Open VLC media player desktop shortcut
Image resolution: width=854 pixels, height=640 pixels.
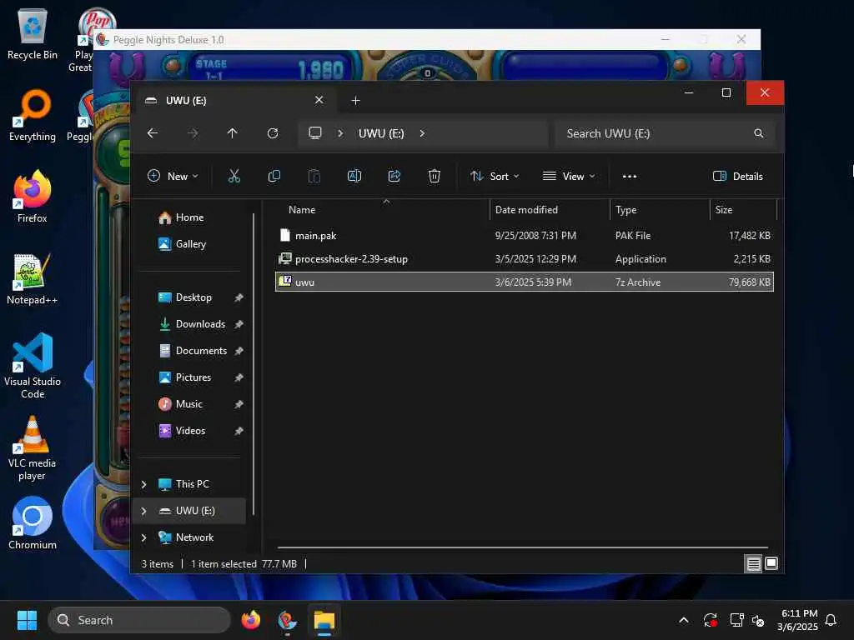click(x=33, y=448)
